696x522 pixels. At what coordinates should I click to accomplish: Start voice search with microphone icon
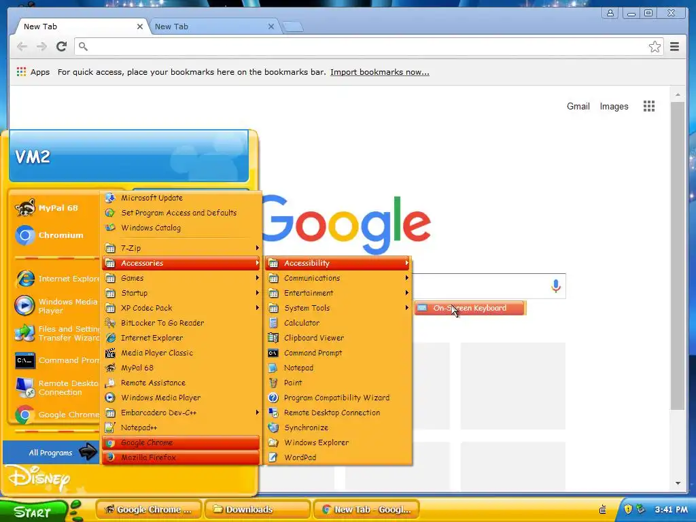click(x=555, y=286)
